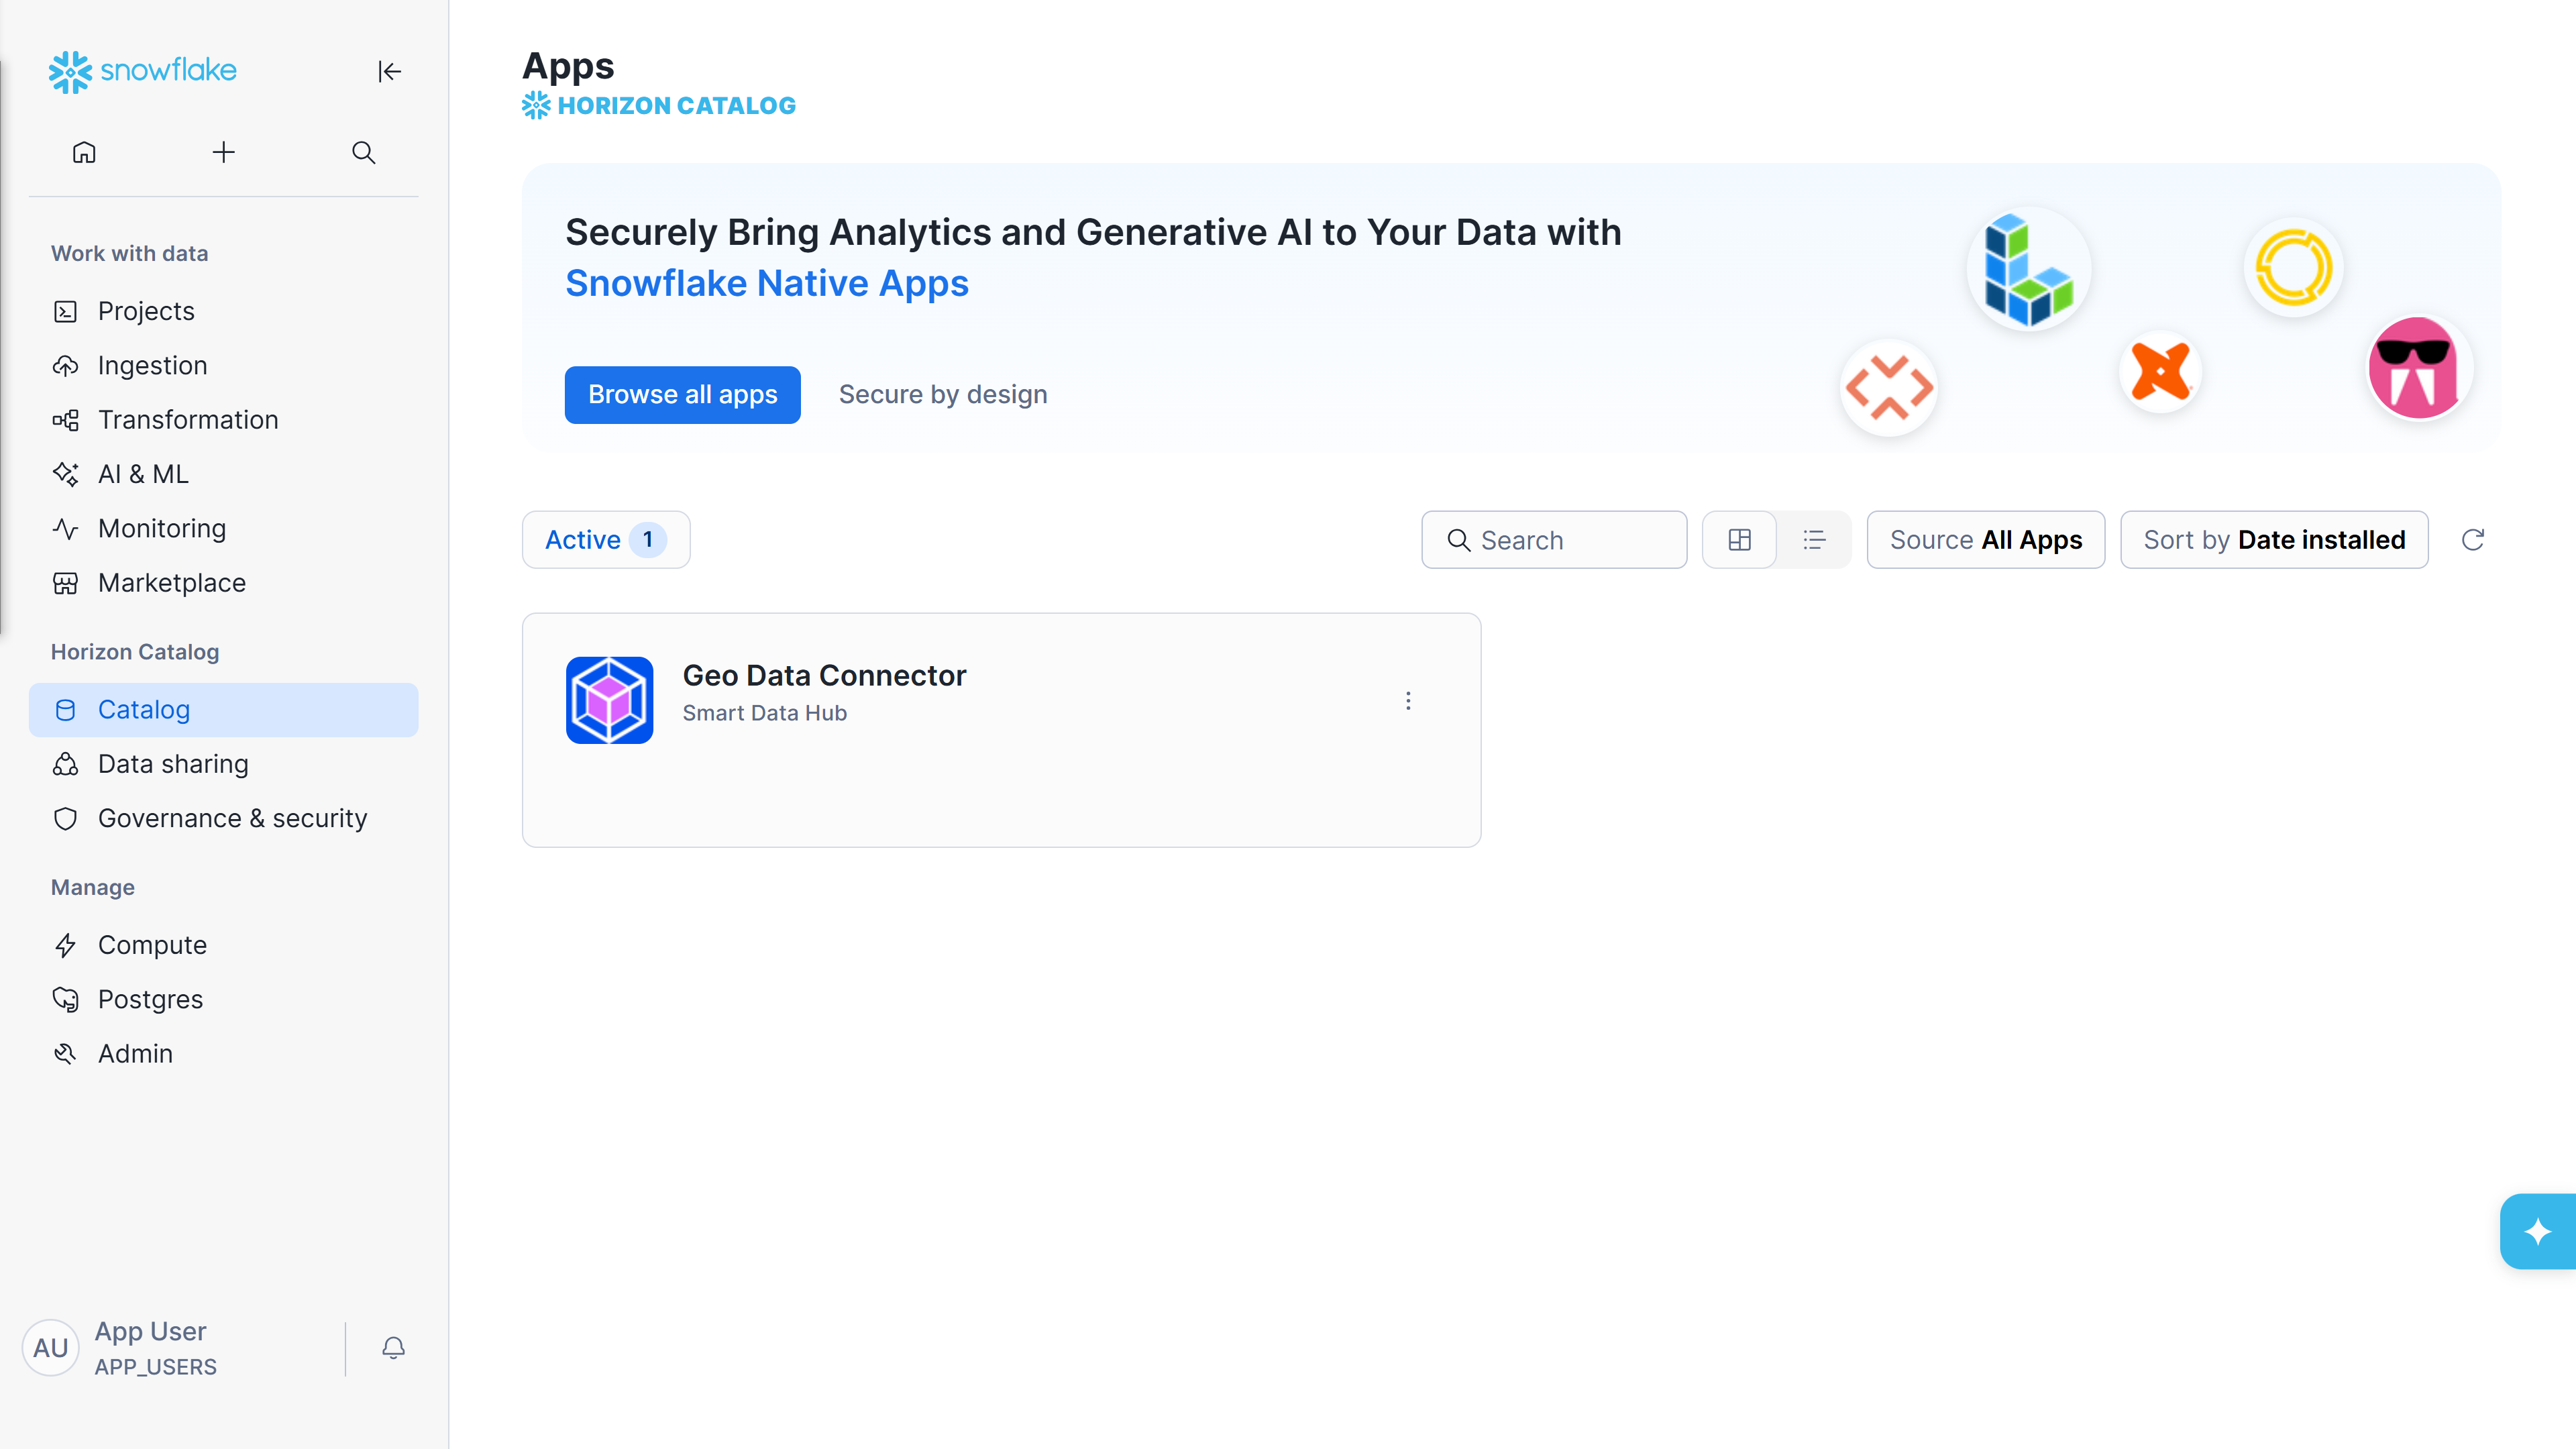Click the Active count badge
The height and width of the screenshot is (1449, 2576).
647,540
